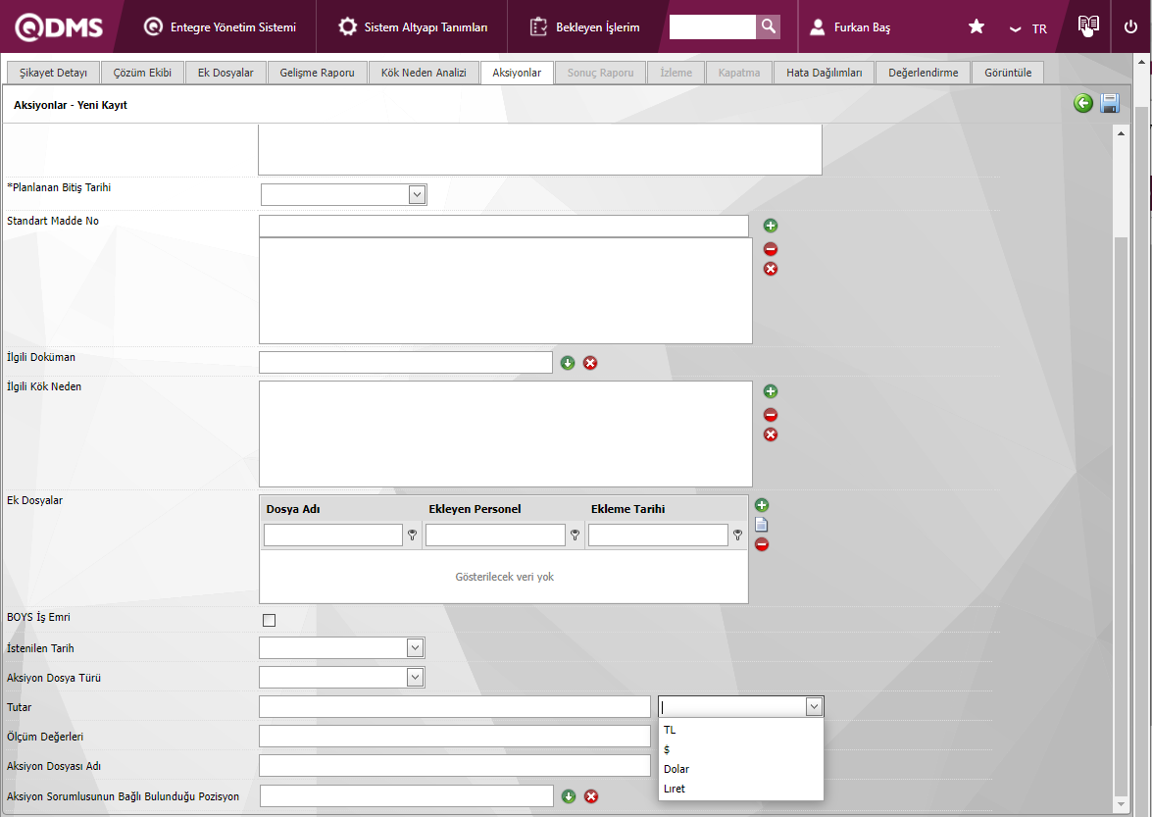Switch to Kök Neden Analizi tab

424,73
